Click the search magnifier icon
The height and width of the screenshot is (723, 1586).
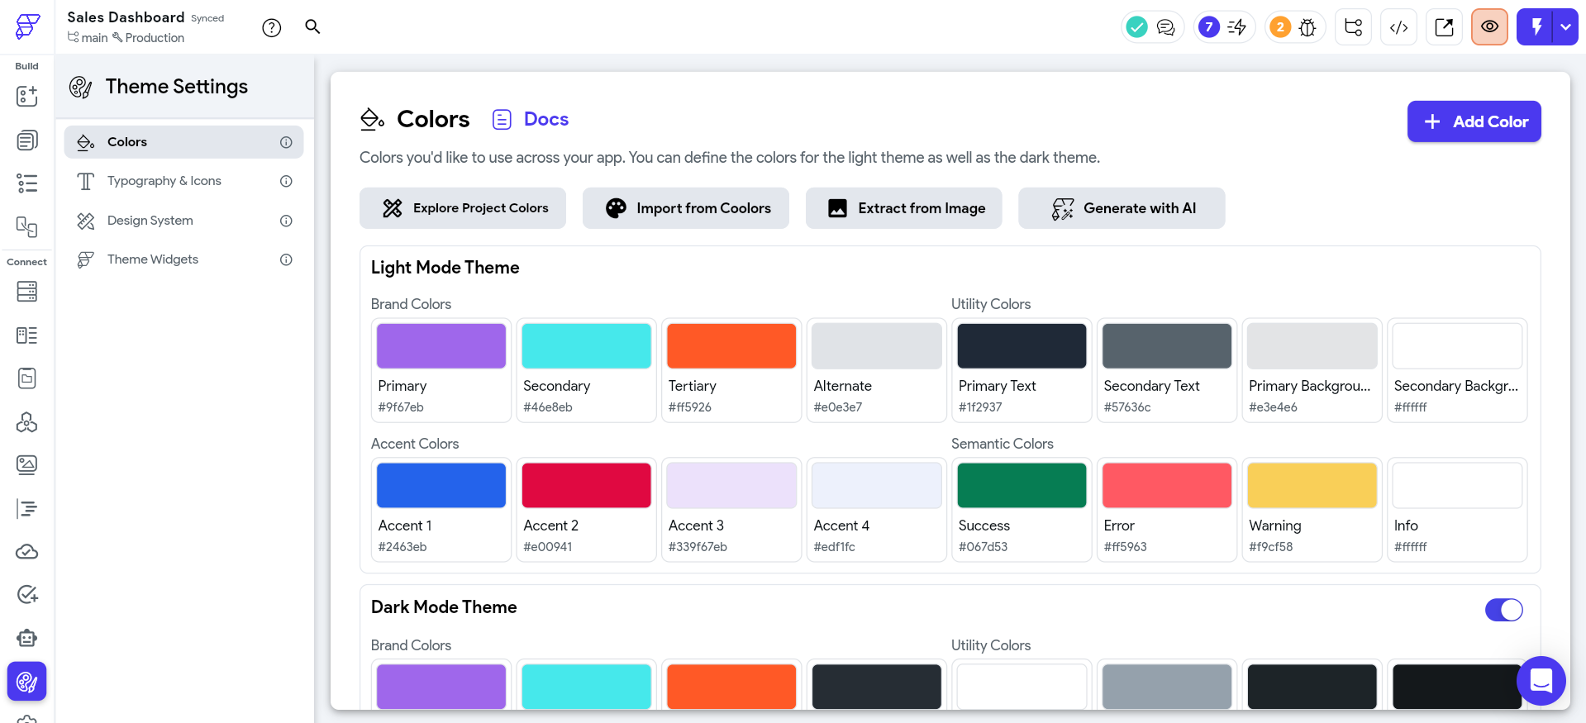pos(312,26)
